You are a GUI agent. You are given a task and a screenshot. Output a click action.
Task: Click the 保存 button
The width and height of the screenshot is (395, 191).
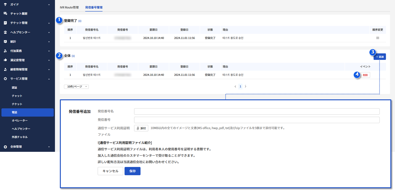[x=132, y=171]
